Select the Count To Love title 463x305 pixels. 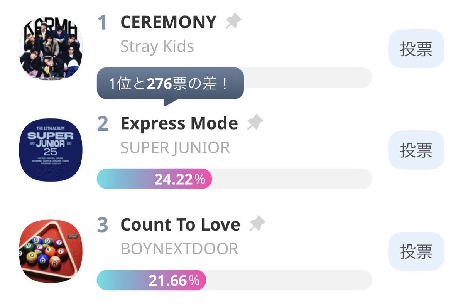click(180, 224)
